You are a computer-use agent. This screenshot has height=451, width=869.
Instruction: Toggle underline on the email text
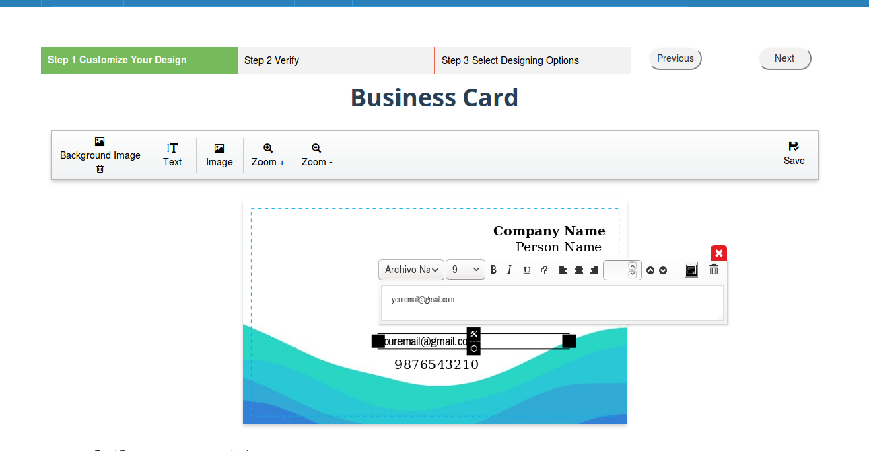click(527, 270)
